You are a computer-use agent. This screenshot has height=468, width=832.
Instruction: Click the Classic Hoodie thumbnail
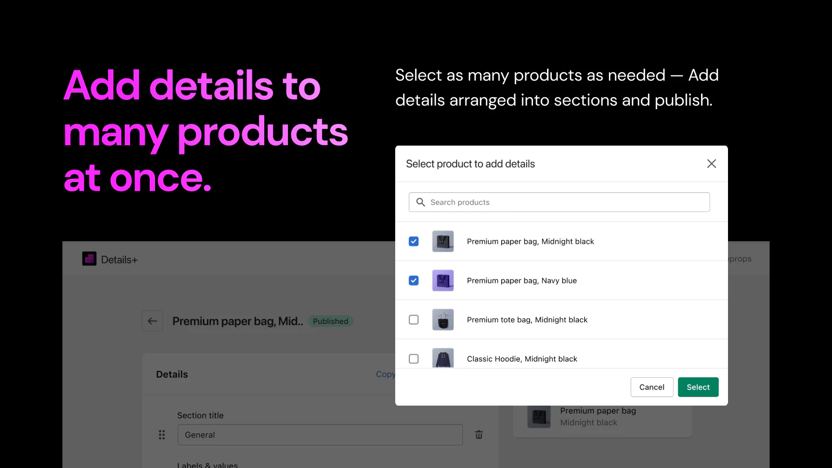(x=443, y=358)
